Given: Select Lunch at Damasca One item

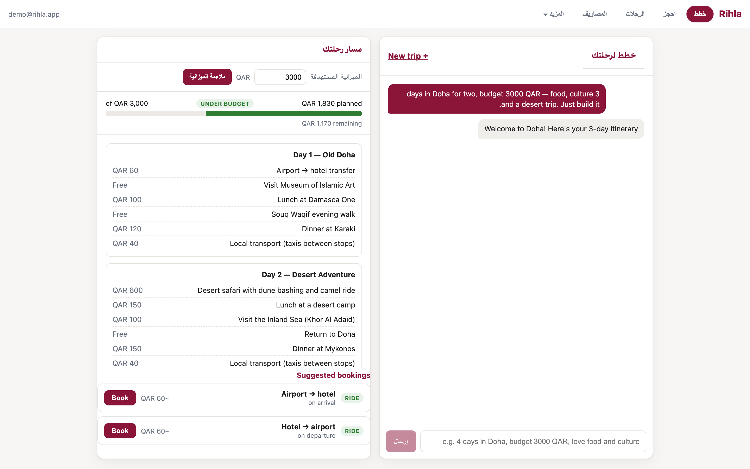Looking at the screenshot, I should (x=234, y=199).
